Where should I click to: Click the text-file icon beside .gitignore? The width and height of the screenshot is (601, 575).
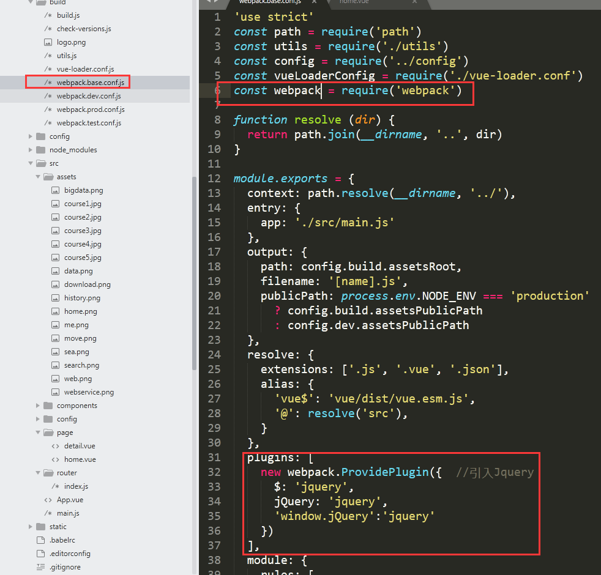40,567
